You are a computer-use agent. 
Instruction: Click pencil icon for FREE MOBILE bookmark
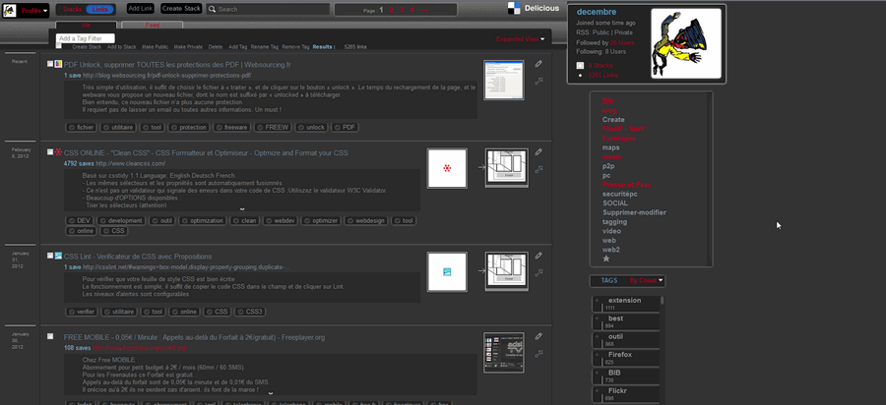click(539, 336)
